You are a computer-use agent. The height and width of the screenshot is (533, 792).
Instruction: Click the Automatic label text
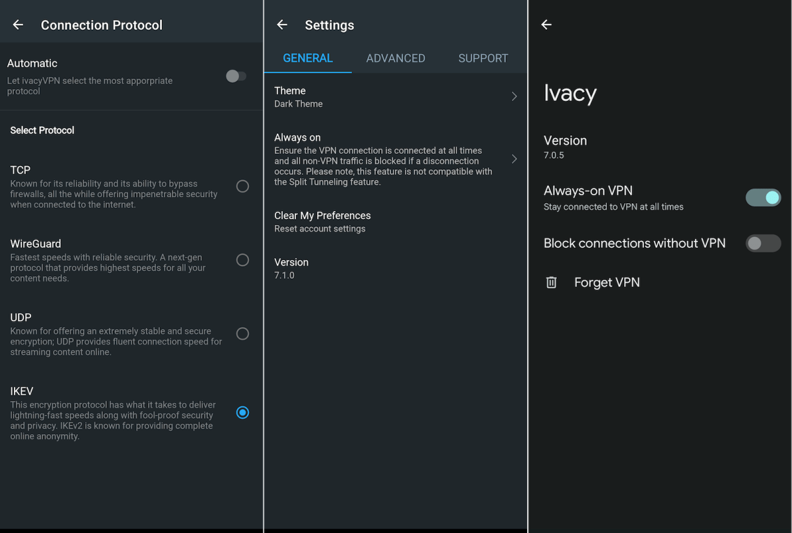pos(32,63)
